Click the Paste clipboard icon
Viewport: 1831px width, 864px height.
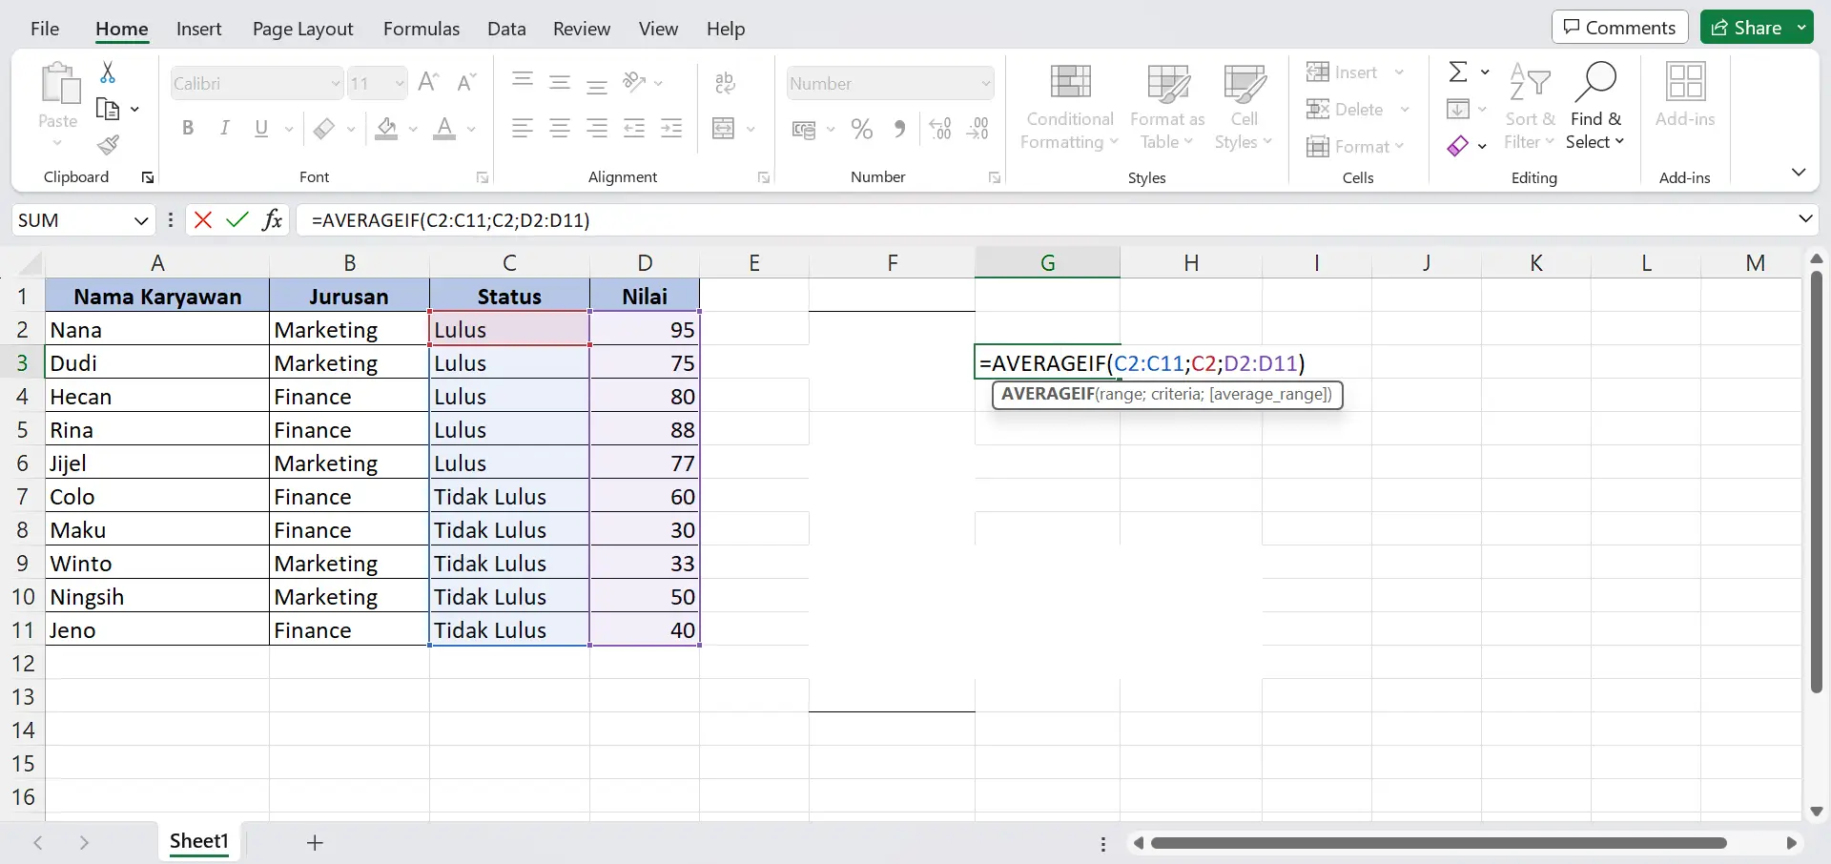point(59,84)
